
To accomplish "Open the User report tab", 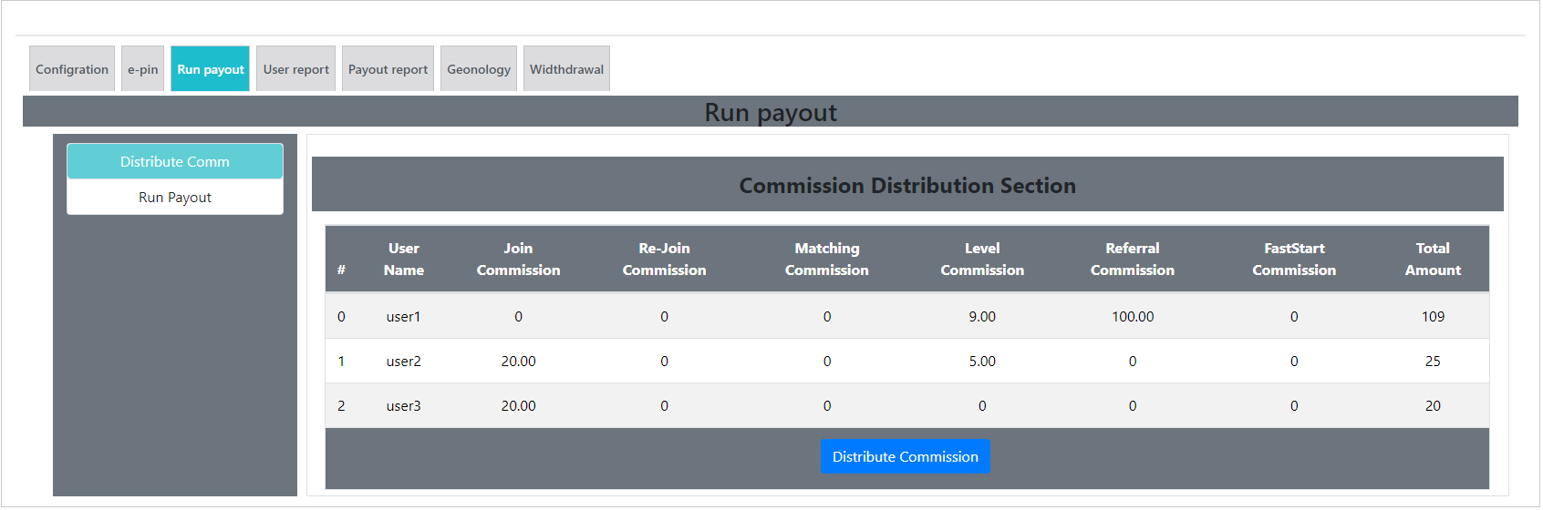I will (x=296, y=69).
